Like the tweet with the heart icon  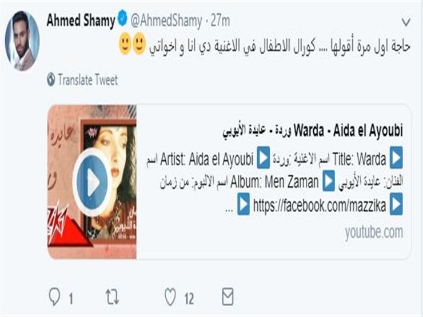tap(170, 297)
